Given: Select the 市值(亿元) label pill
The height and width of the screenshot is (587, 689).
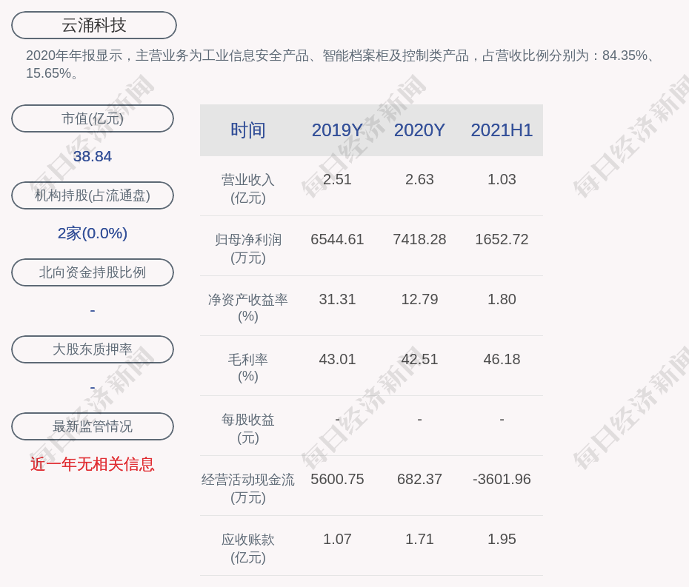Looking at the screenshot, I should 93,118.
